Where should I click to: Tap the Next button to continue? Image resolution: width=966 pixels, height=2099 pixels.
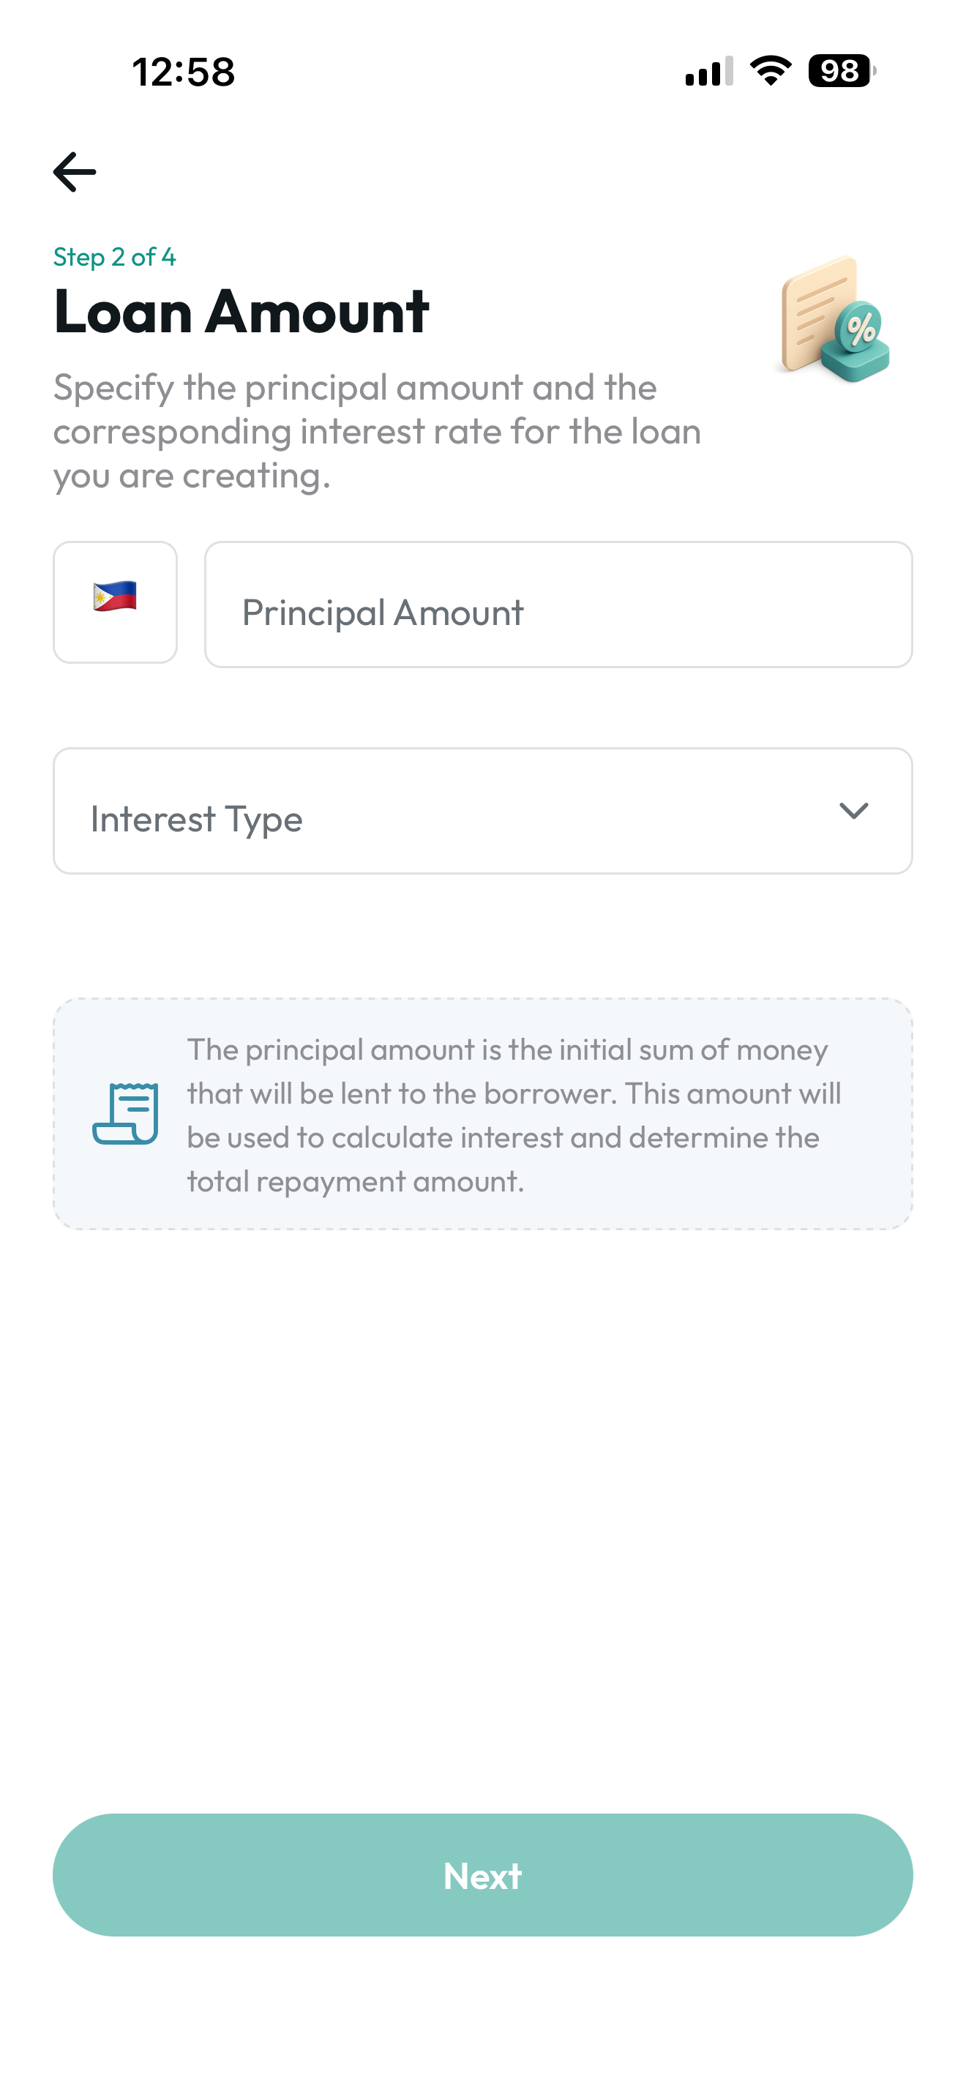click(x=483, y=1876)
